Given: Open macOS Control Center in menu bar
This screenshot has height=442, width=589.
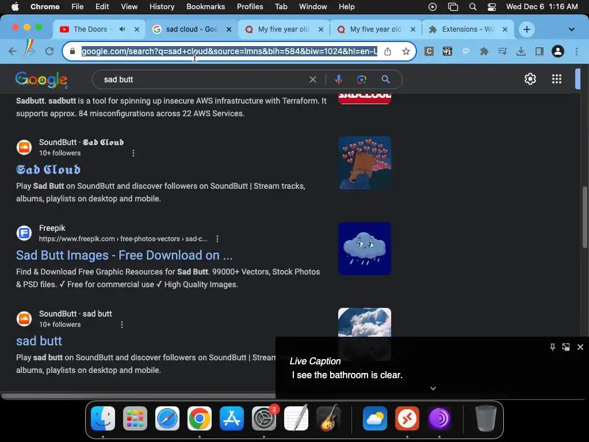Looking at the screenshot, I should (x=491, y=7).
